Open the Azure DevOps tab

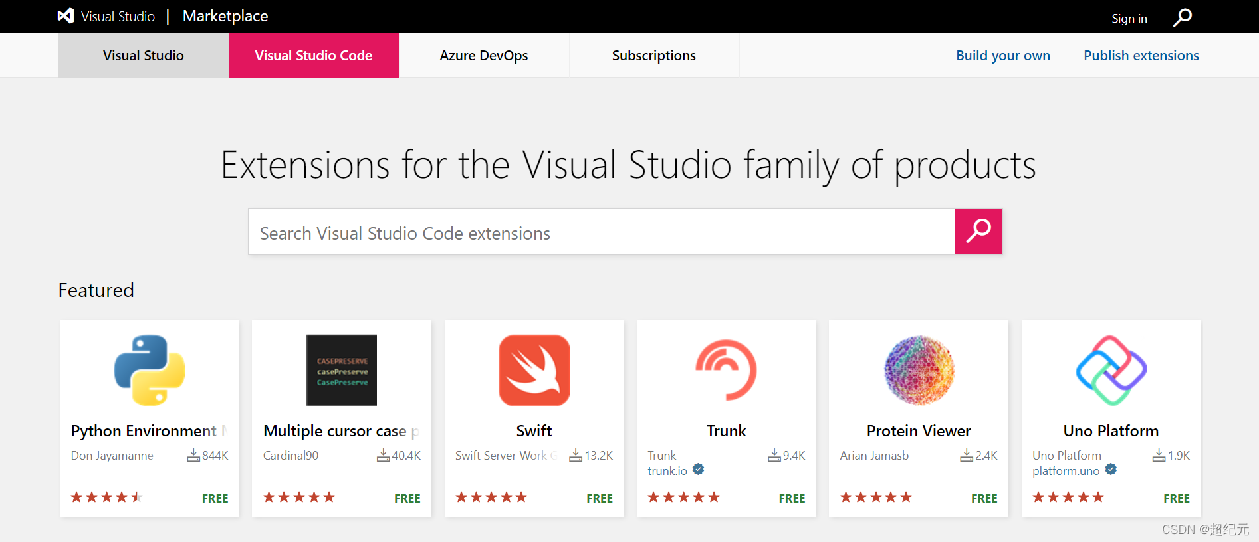coord(484,56)
